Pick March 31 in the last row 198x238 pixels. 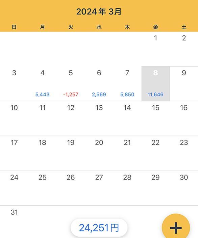point(14,221)
